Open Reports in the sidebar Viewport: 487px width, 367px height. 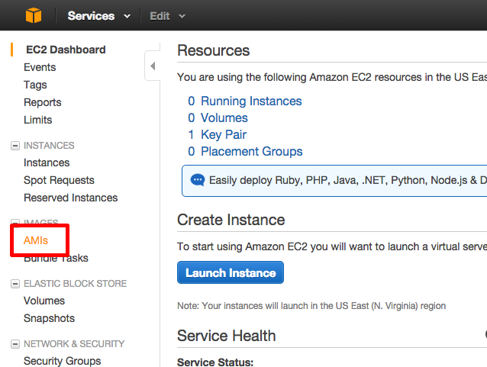tap(43, 102)
